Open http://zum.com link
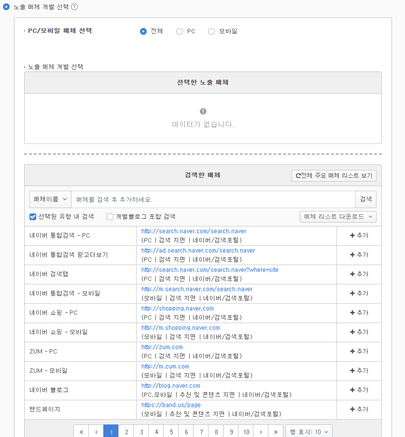 [162, 347]
